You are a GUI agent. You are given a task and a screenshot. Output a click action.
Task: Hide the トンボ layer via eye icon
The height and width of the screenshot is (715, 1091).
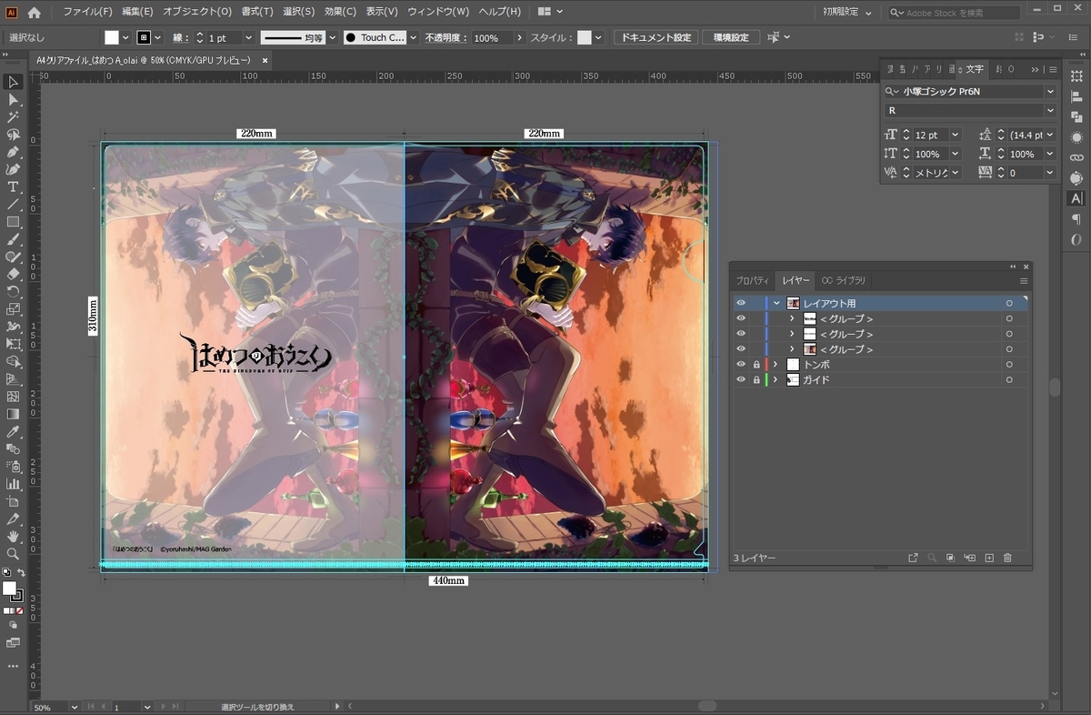(x=741, y=364)
